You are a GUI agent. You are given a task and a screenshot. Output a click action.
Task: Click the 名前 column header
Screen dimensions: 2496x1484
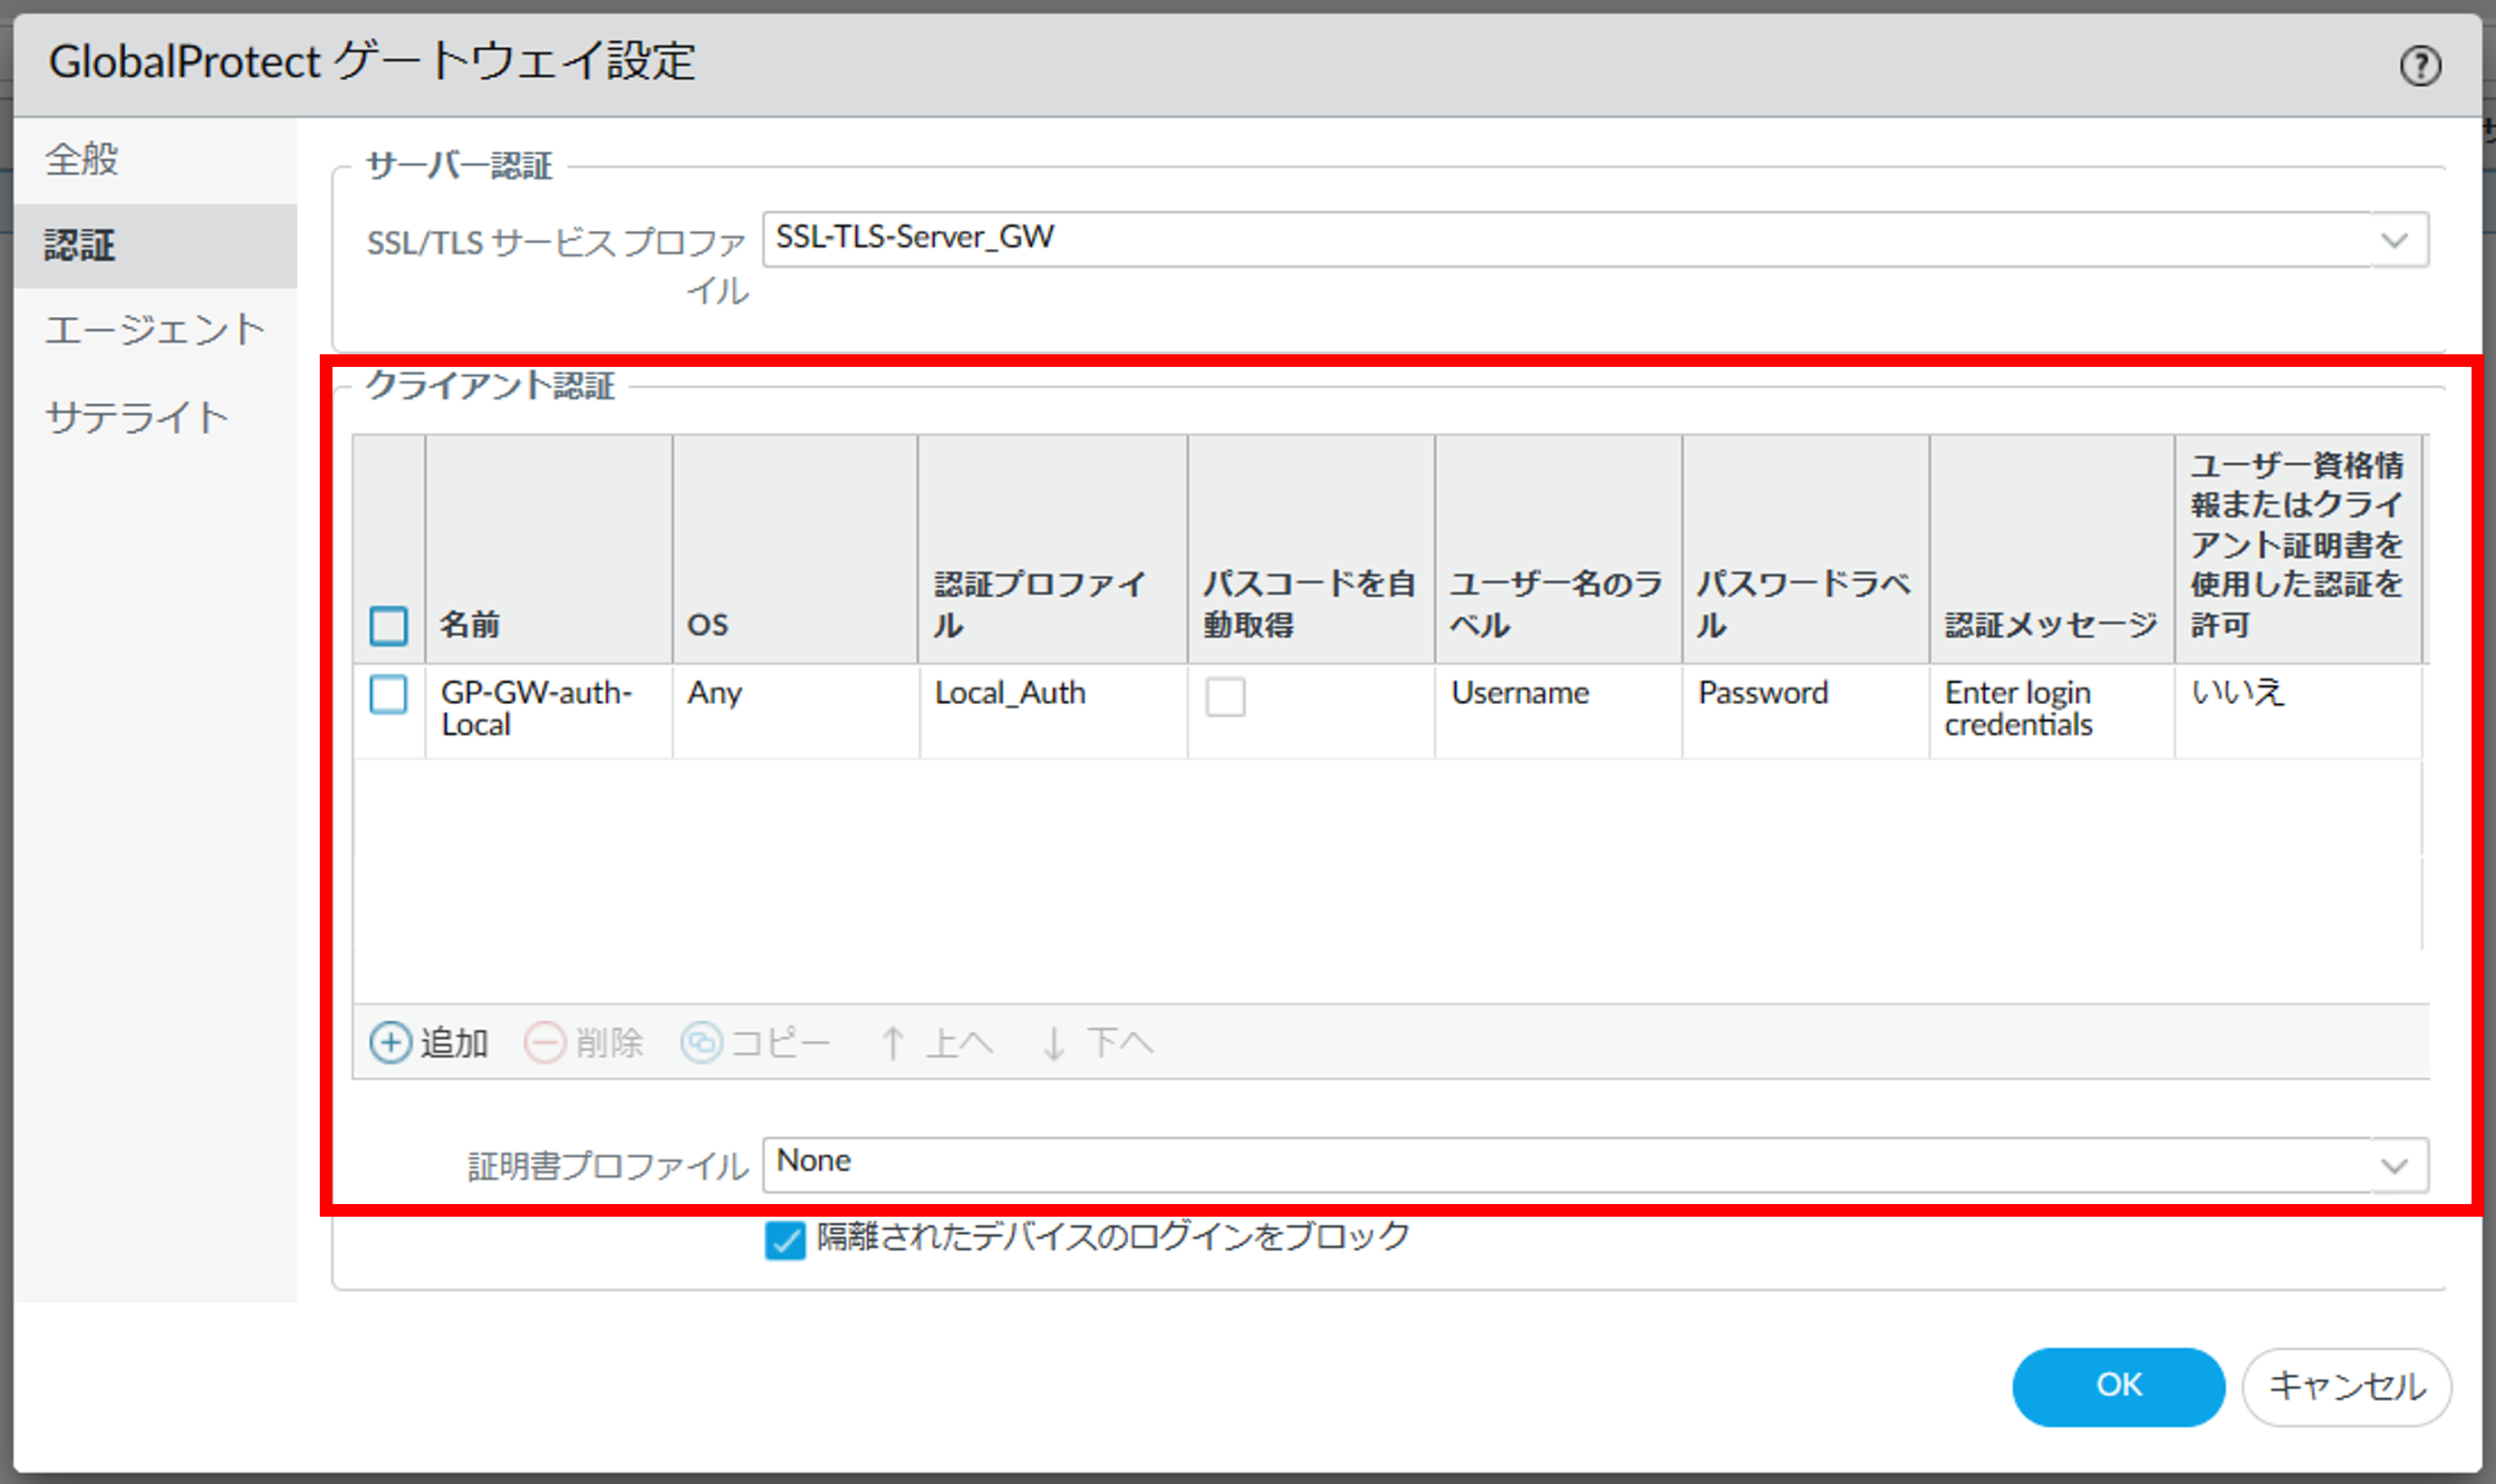(470, 624)
